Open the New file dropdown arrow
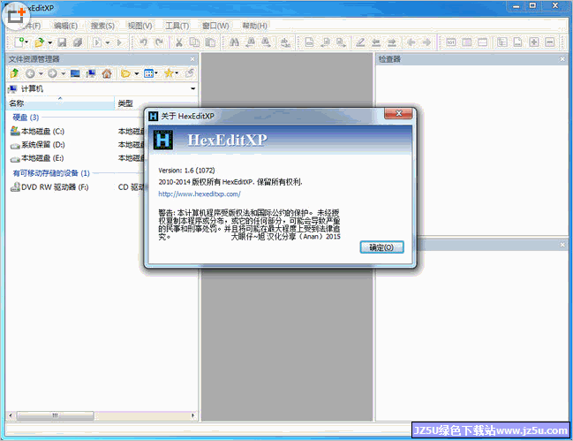 26,42
